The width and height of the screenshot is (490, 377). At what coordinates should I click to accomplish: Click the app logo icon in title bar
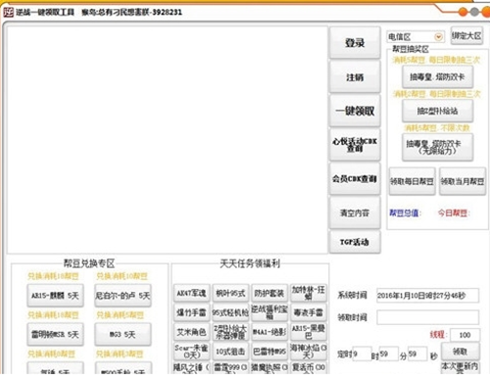click(8, 13)
